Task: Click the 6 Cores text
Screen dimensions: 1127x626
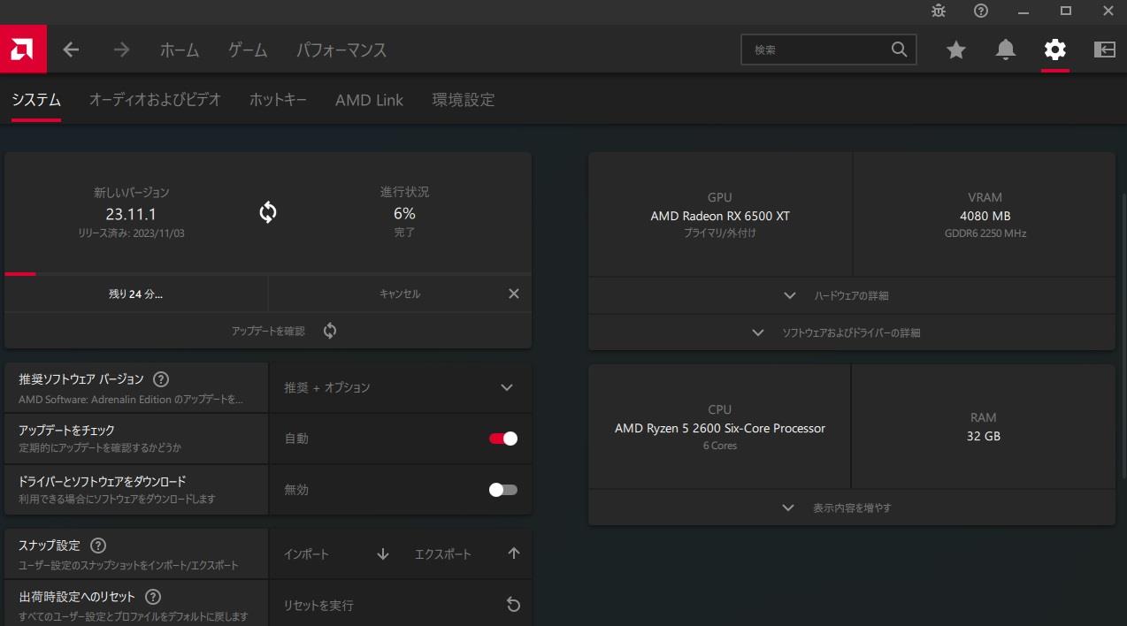Action: [x=720, y=446]
